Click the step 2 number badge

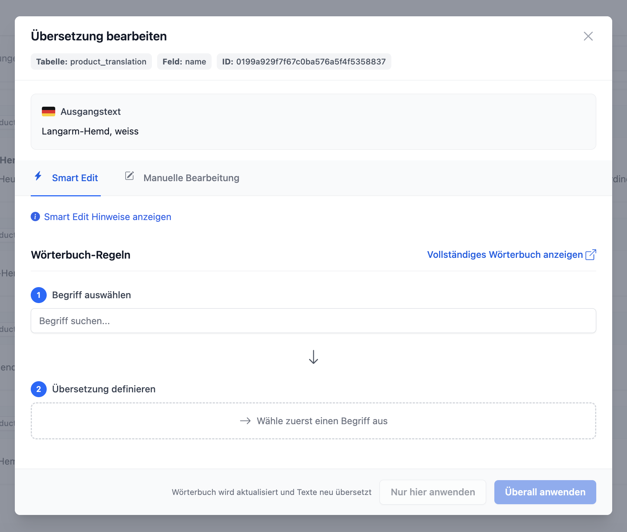pyautogui.click(x=39, y=389)
